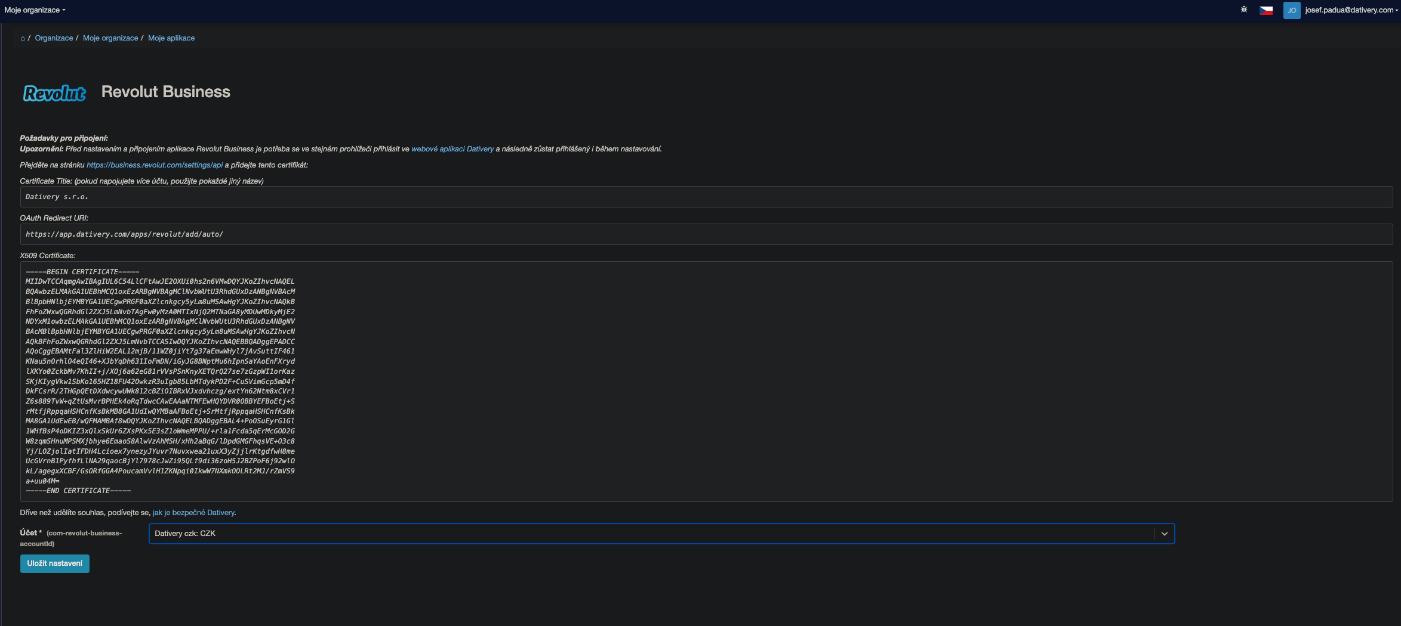Select the OAuth Redirect URI field
This screenshot has width=1401, height=626.
coord(706,234)
